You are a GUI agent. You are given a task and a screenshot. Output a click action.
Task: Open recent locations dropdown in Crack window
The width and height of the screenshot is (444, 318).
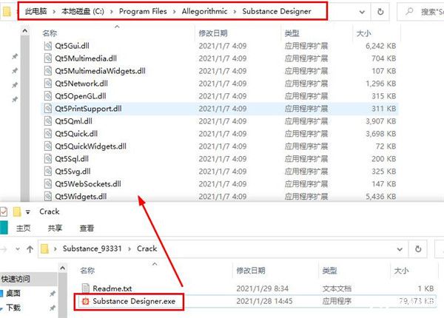click(x=18, y=249)
